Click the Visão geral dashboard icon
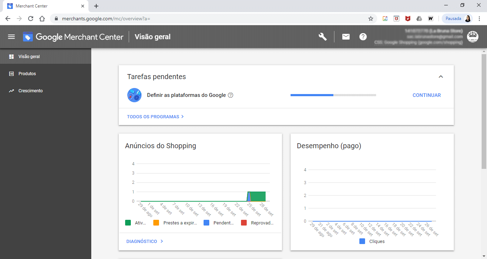487x259 pixels. coord(11,57)
